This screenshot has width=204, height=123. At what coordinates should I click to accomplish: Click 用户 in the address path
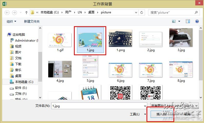click(x=68, y=12)
